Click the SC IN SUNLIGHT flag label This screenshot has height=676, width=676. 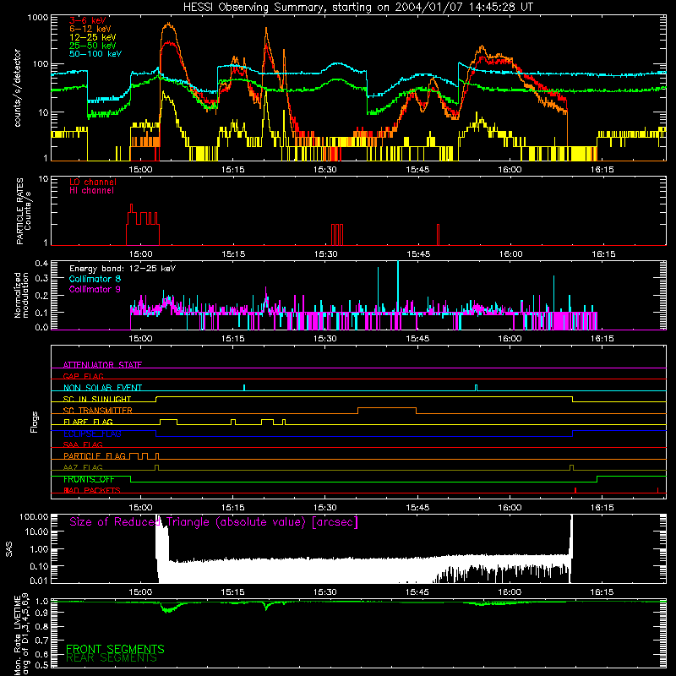tap(97, 399)
